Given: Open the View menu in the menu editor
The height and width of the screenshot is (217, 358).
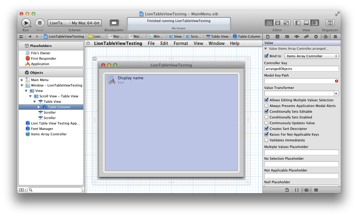Looking at the screenshot, I should point(198,43).
